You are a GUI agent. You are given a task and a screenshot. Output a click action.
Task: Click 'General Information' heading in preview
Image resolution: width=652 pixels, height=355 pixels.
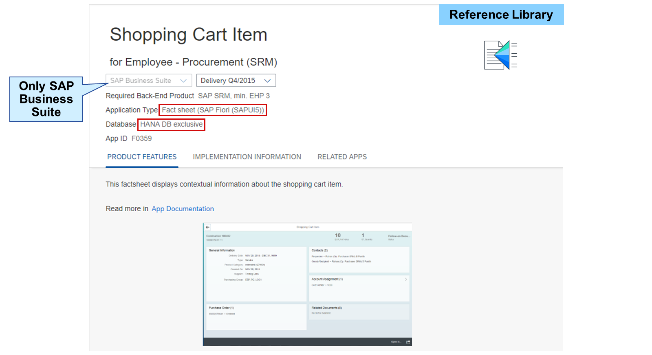click(x=222, y=250)
